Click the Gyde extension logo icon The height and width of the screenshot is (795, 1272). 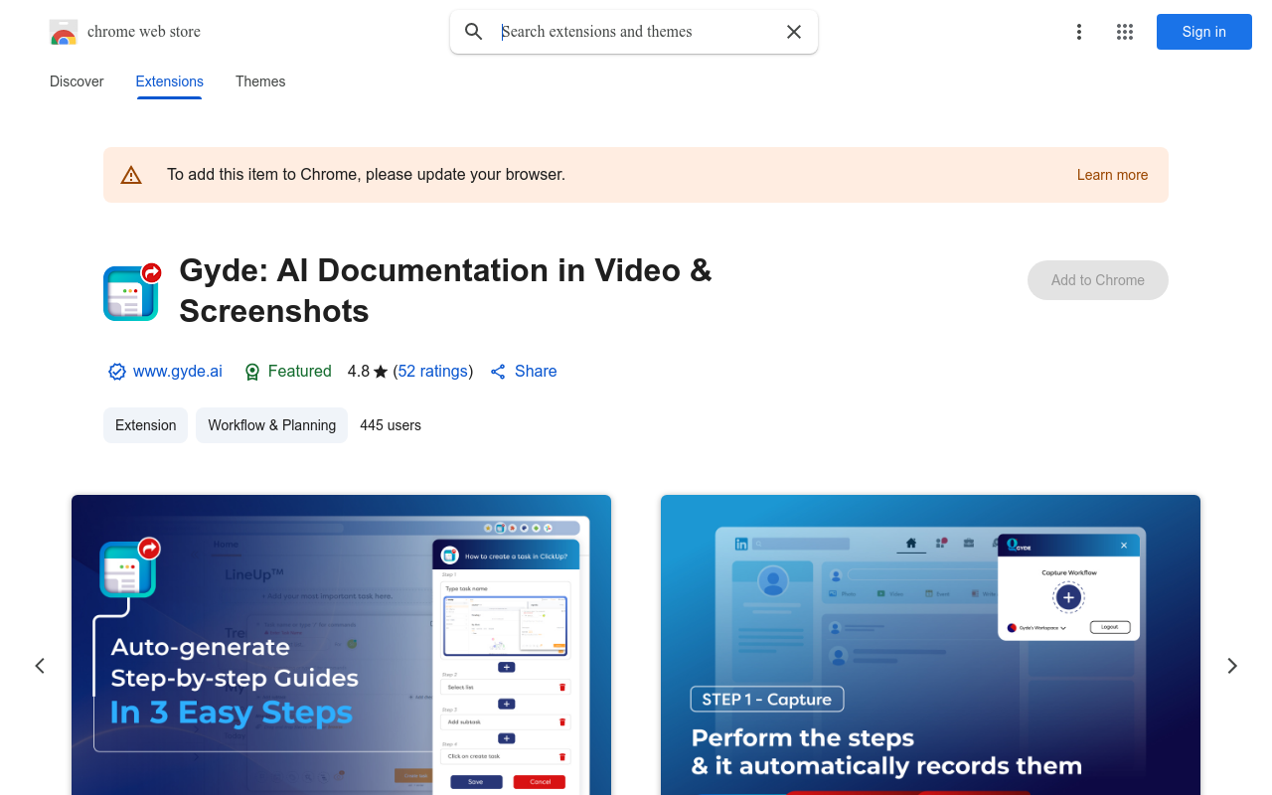point(132,291)
